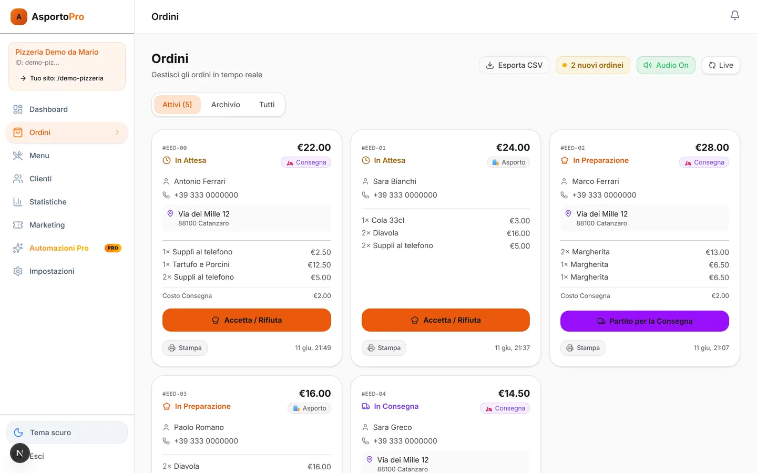
Task: Click the Impostazioni gear icon
Action: click(18, 271)
